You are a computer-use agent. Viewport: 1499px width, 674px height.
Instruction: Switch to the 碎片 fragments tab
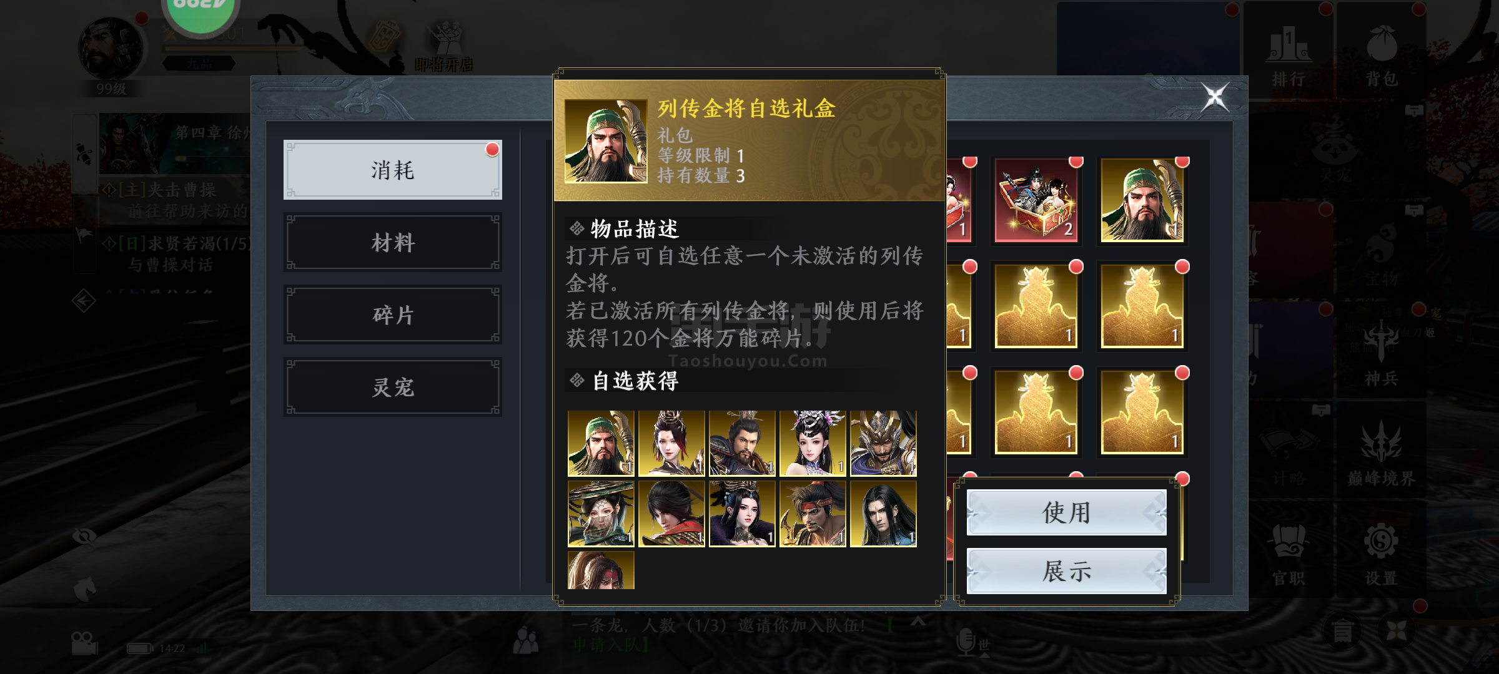393,315
